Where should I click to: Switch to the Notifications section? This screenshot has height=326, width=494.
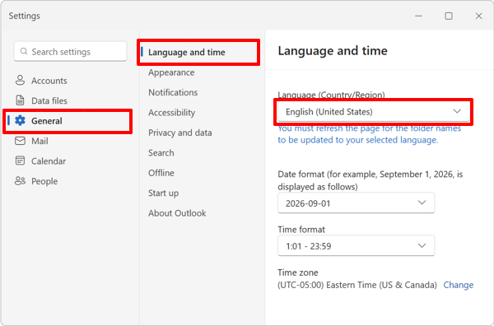point(173,92)
